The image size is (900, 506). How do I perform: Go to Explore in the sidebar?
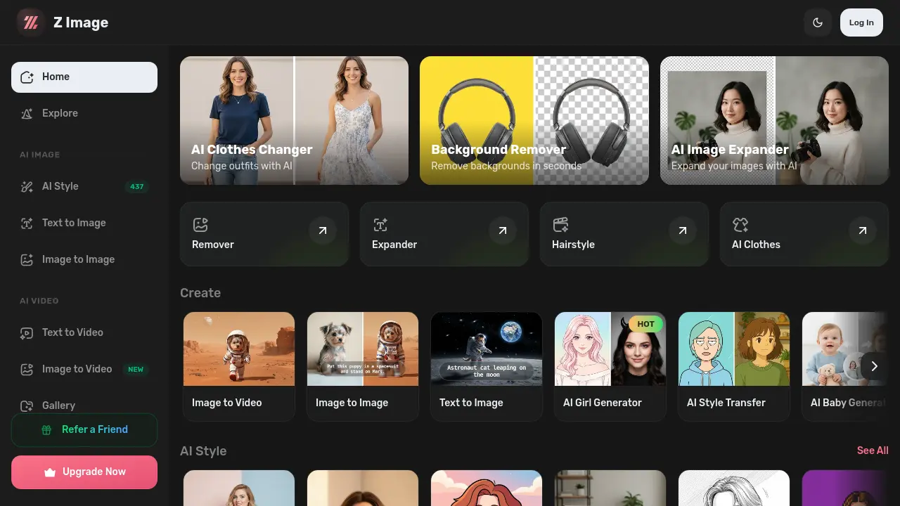[x=84, y=114]
